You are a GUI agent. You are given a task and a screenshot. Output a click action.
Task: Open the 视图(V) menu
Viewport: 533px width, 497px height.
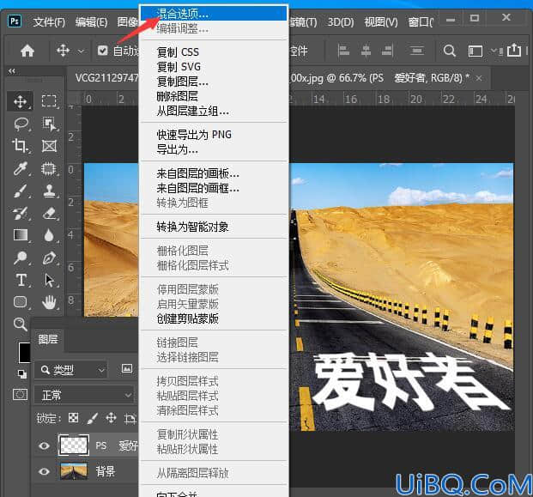tap(381, 22)
